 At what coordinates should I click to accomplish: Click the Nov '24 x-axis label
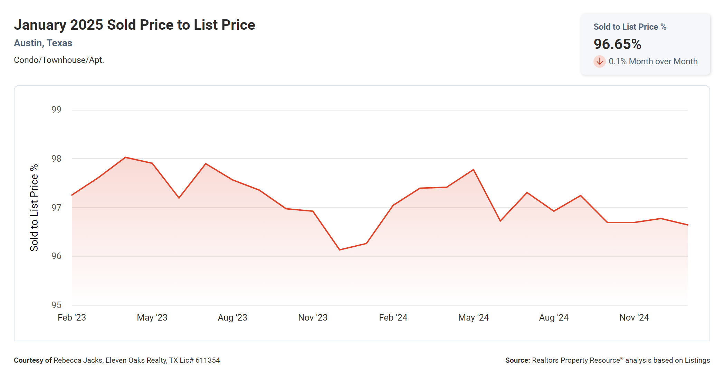tap(634, 317)
